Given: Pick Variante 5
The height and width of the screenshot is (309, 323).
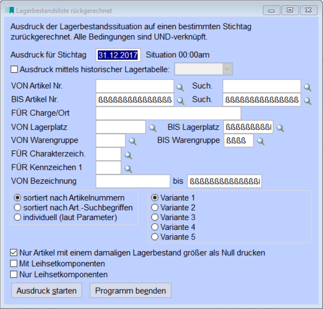Looking at the screenshot, I should (155, 237).
